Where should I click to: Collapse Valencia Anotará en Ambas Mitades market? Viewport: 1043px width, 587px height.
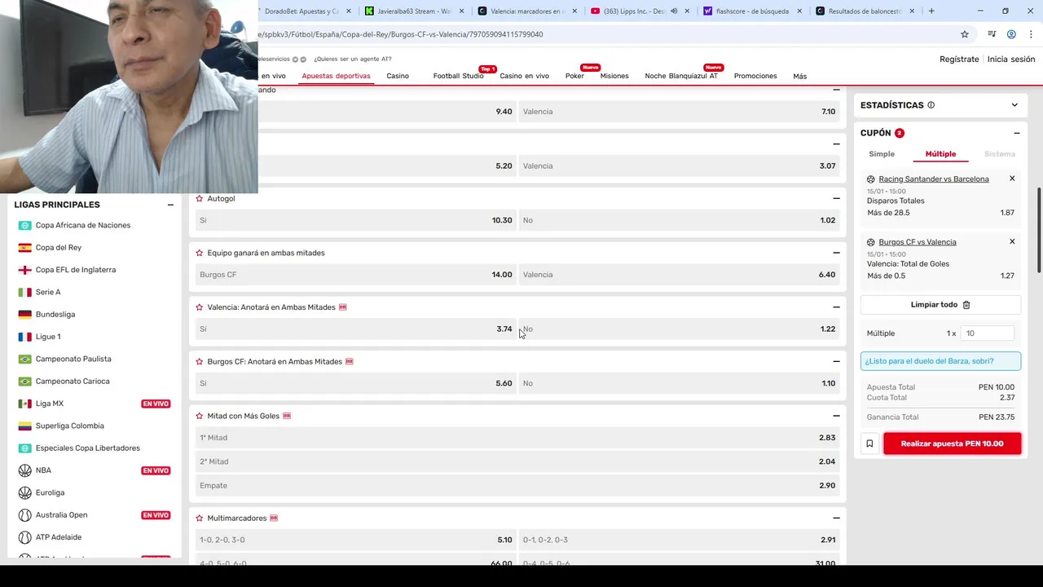point(836,307)
